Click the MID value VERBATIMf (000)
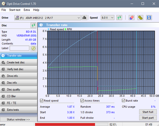This screenshot has width=159, height=126. click(x=26, y=36)
